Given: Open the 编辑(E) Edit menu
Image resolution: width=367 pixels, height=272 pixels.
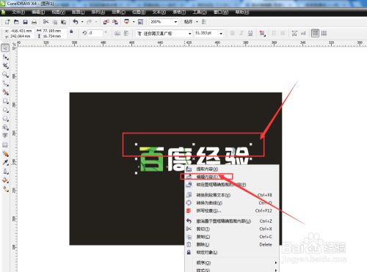Looking at the screenshot, I should [38, 12].
